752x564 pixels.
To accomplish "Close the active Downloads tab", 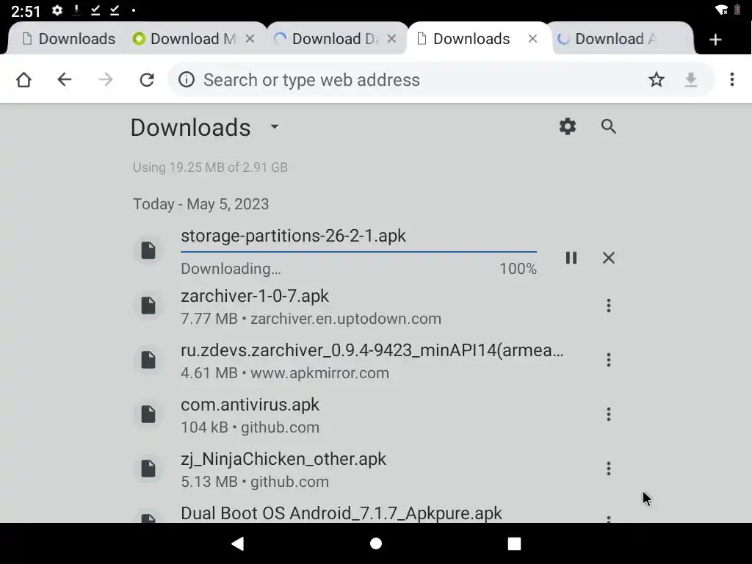I will click(532, 39).
